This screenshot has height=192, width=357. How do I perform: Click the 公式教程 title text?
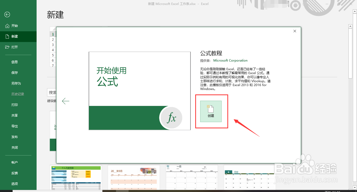click(211, 53)
